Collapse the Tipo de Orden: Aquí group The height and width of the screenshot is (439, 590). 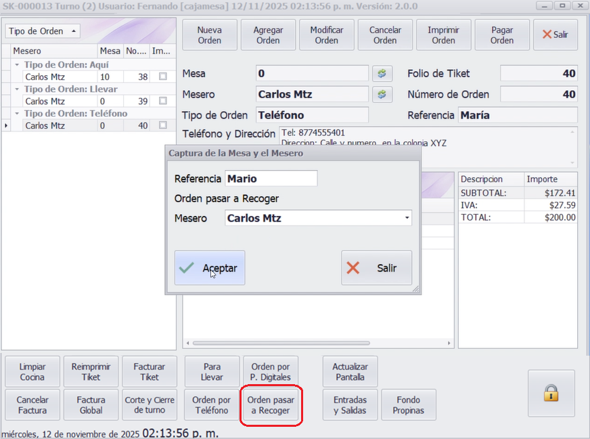16,65
